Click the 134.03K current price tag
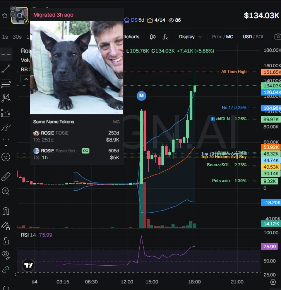The height and width of the screenshot is (290, 281). (x=271, y=85)
